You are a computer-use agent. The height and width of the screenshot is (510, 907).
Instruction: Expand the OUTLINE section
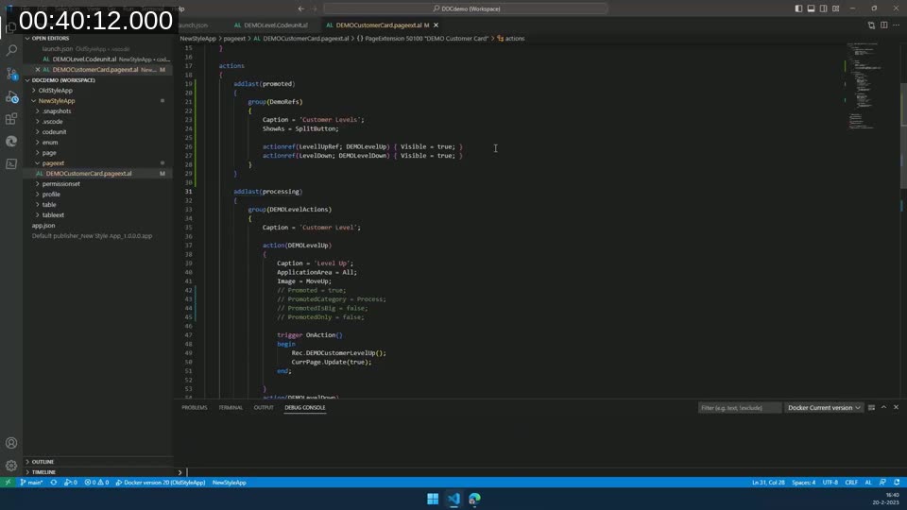43,462
